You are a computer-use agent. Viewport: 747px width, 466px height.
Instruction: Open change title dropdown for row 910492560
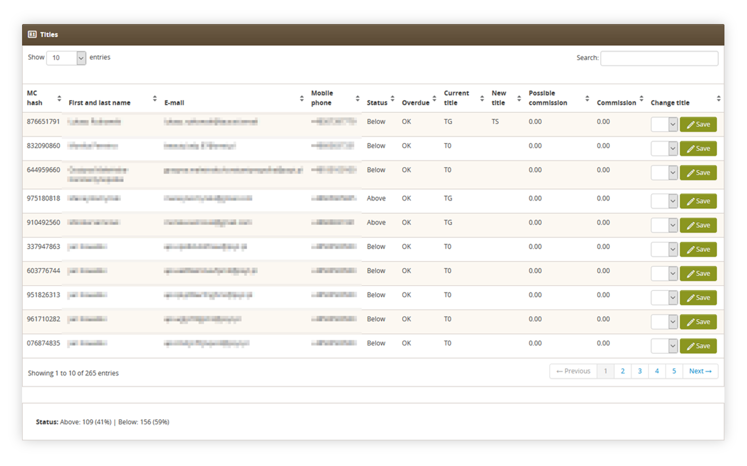pyautogui.click(x=664, y=225)
